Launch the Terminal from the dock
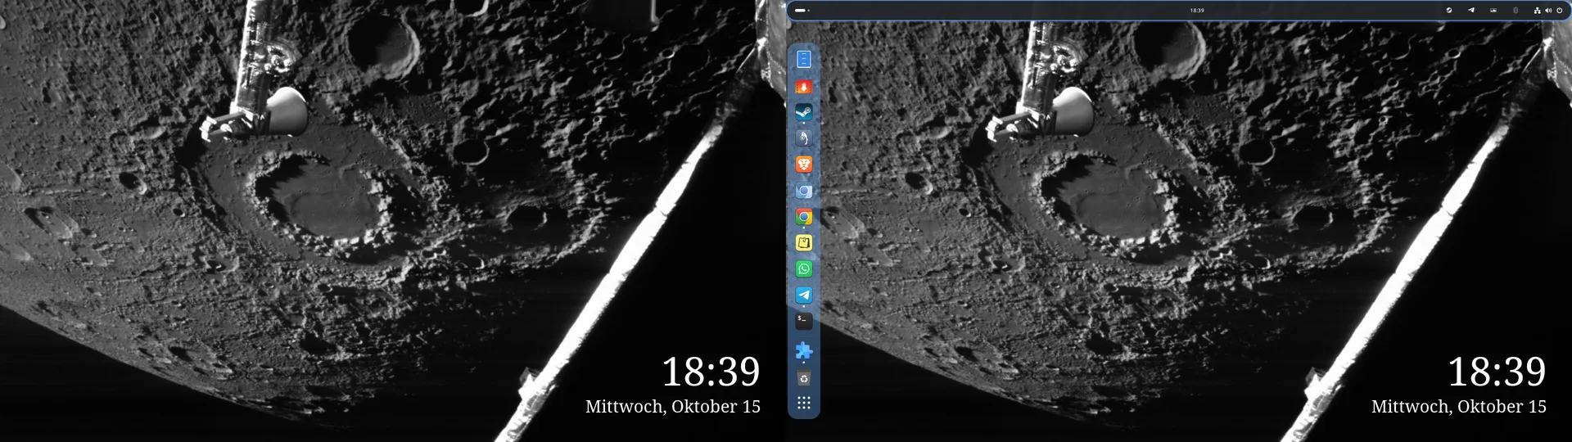The image size is (1572, 442). [804, 321]
